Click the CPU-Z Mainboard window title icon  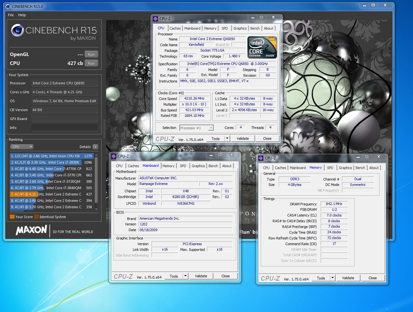point(114,156)
